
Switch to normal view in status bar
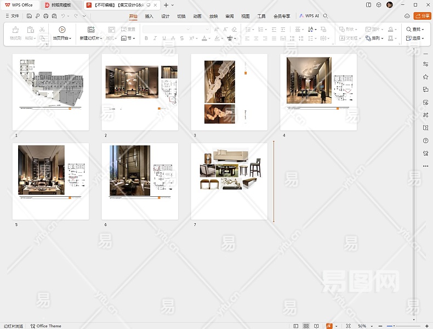coord(295,326)
